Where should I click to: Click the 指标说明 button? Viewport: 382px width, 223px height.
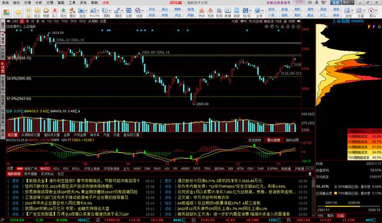(292, 140)
